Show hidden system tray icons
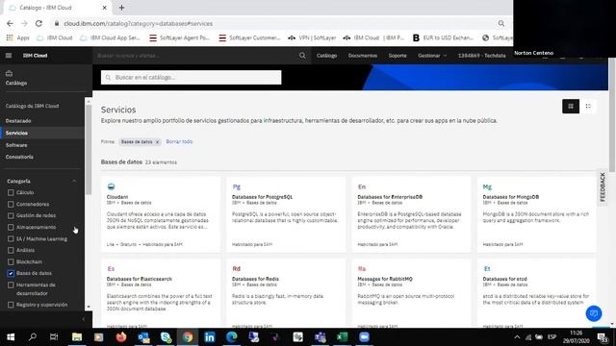This screenshot has height=346, width=616. [517, 337]
